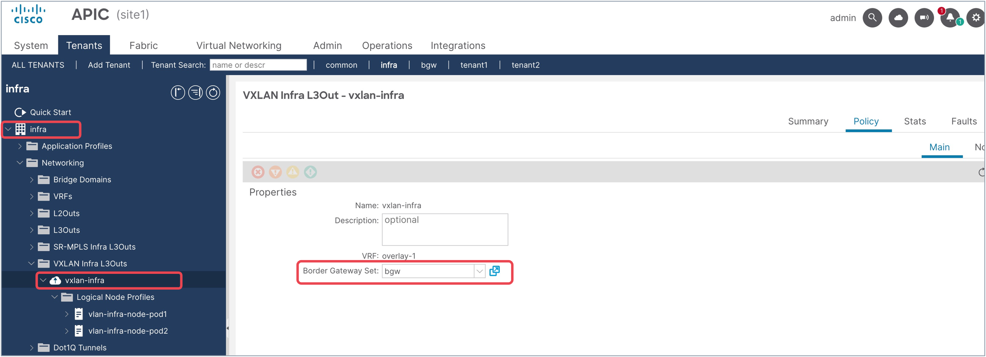Image resolution: width=986 pixels, height=357 pixels.
Task: Switch to the Stats tab
Action: 915,121
